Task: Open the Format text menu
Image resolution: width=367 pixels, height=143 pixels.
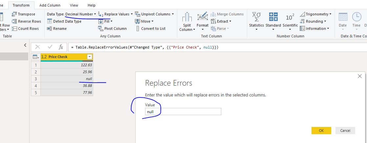Action: pyautogui.click(x=203, y=22)
